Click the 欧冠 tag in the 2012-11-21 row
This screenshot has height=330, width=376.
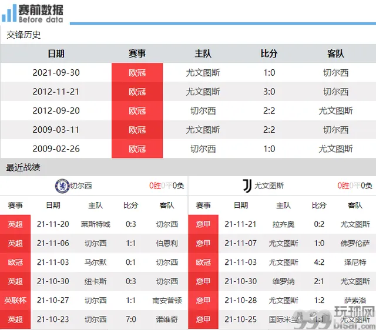tap(137, 92)
